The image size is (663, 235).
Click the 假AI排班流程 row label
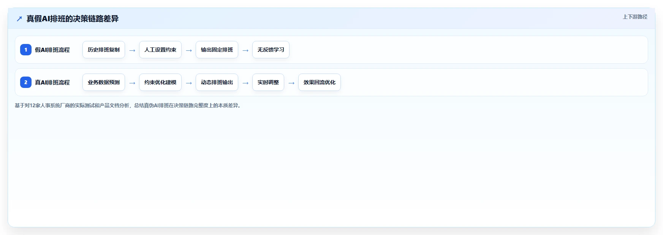(52, 50)
